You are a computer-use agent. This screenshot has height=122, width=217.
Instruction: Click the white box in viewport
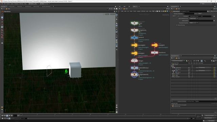tap(75, 70)
